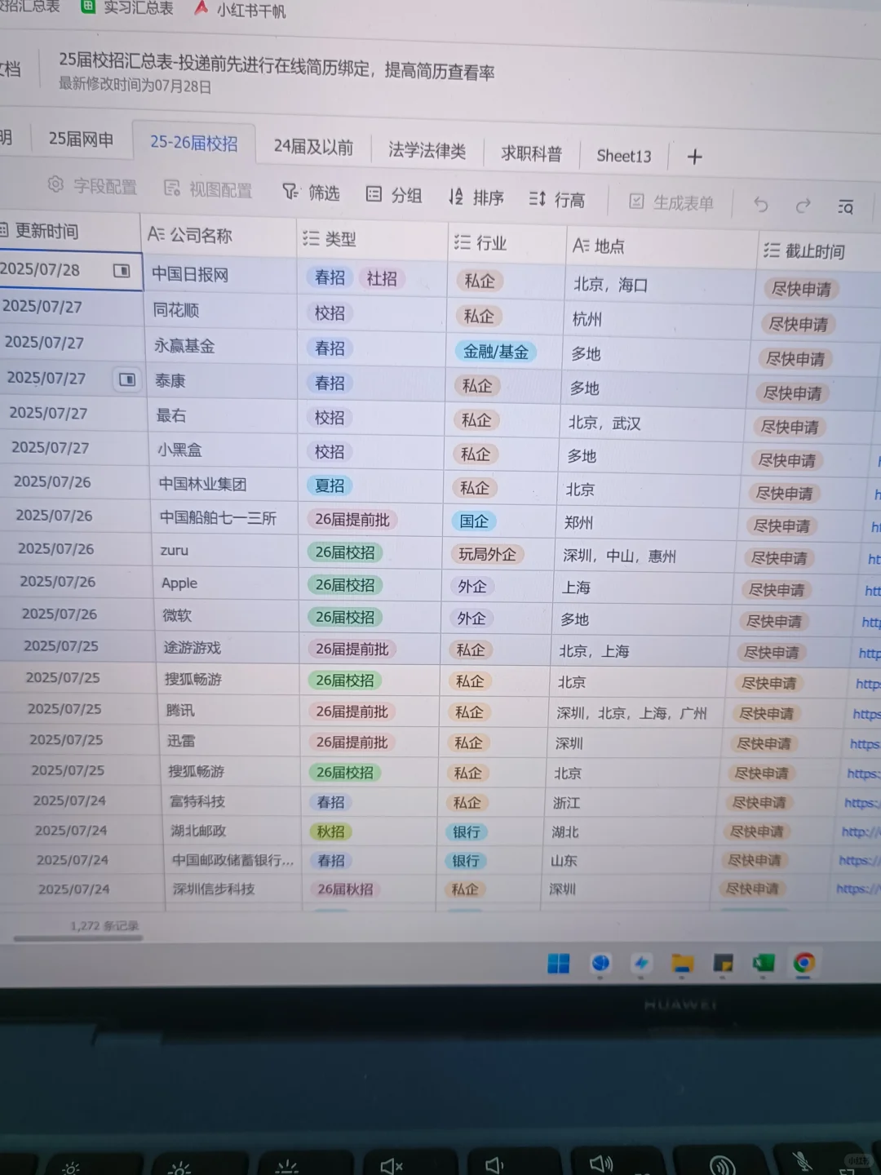Click 公司名称 column header

pos(219,236)
